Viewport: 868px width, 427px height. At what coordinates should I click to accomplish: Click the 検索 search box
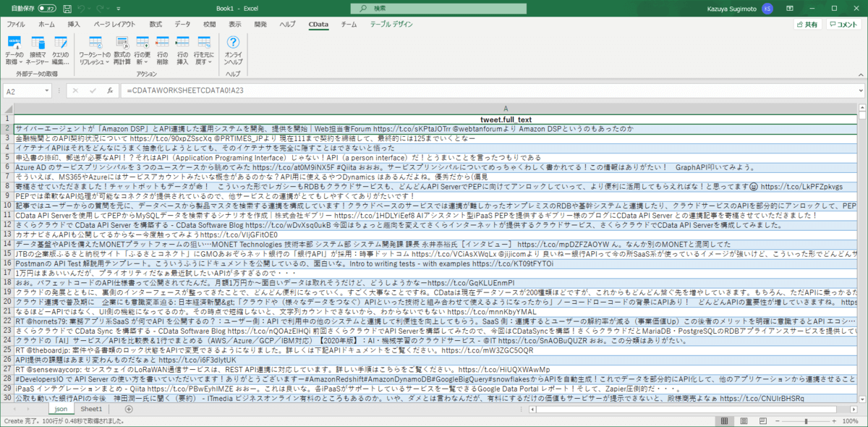click(x=438, y=8)
